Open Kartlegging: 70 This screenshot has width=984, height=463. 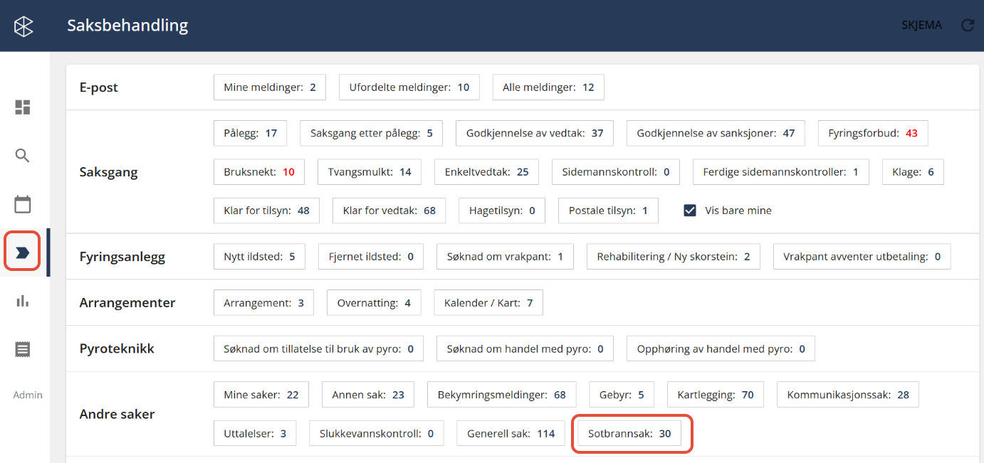click(x=716, y=395)
